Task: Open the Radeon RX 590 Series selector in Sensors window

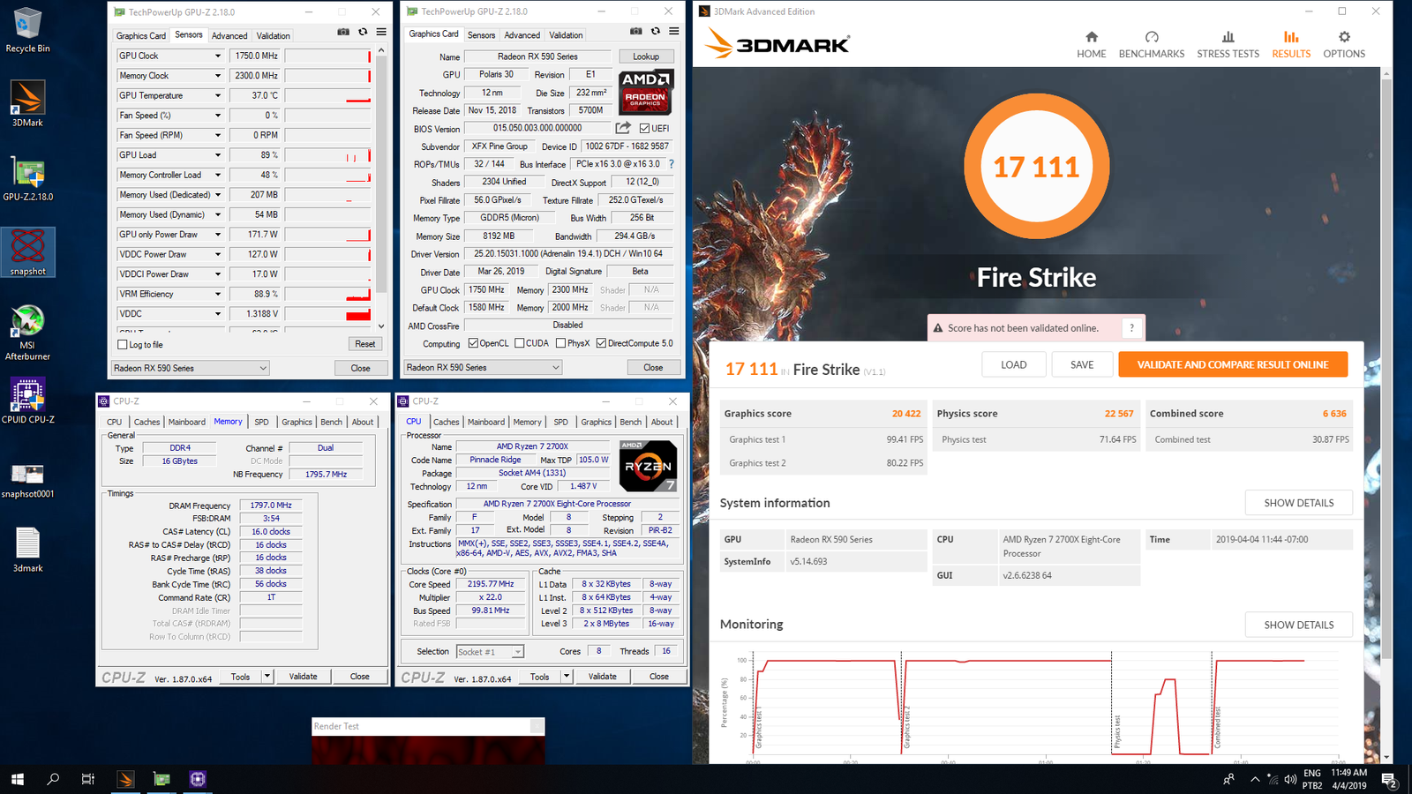Action: pos(190,368)
